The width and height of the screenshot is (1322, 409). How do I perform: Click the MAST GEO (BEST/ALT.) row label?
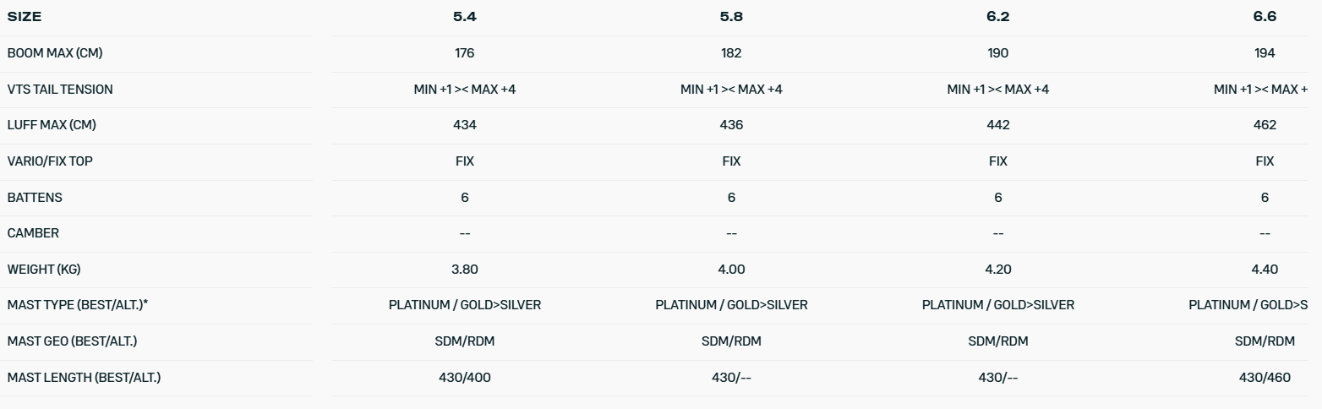[72, 341]
